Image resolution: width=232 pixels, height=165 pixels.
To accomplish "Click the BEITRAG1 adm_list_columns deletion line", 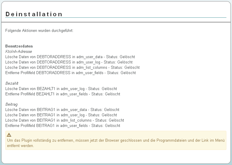I will pos(65,120).
